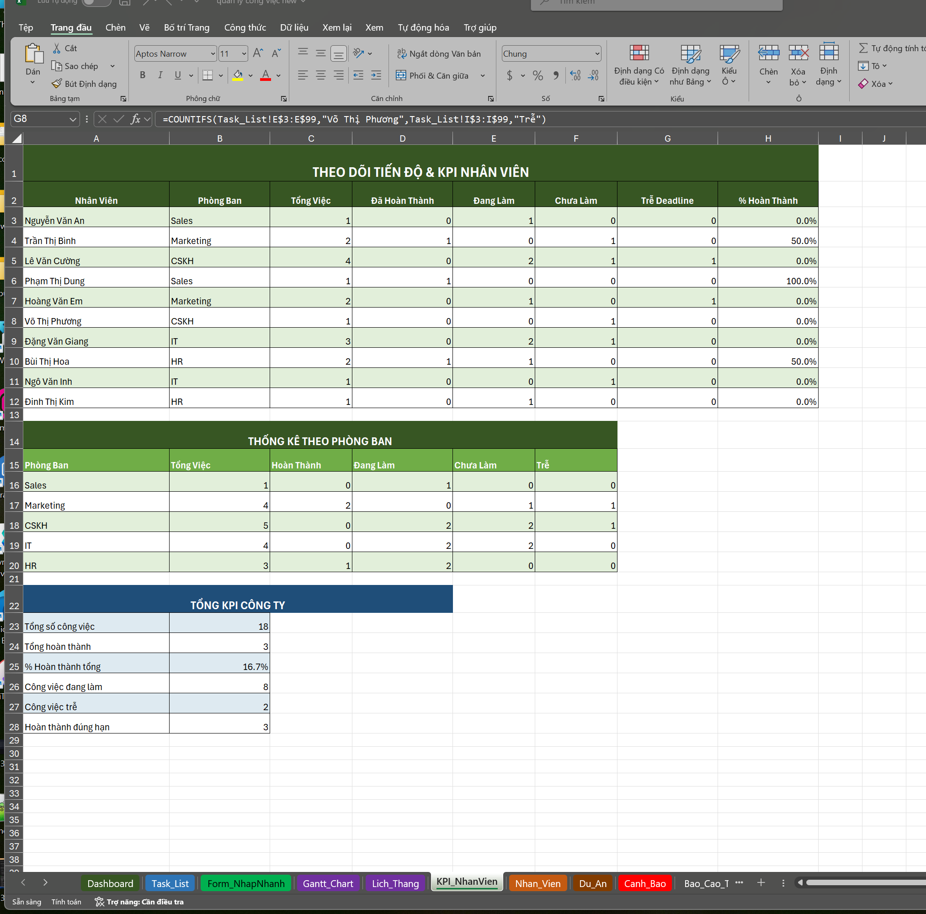The height and width of the screenshot is (914, 926).
Task: Open Conditional Formatting (Định dạng Có điều kiện)
Action: pyautogui.click(x=639, y=66)
